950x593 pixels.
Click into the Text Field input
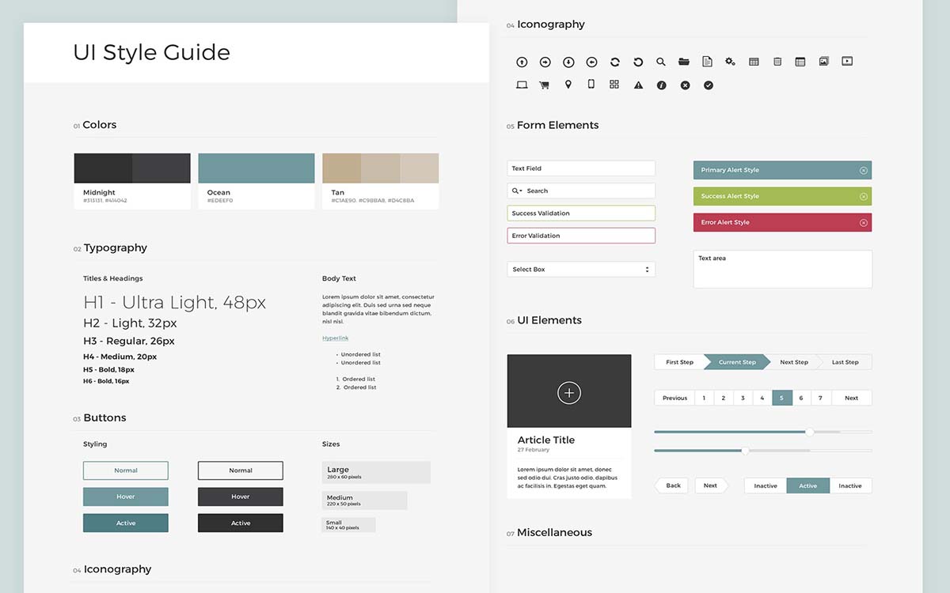click(x=581, y=168)
